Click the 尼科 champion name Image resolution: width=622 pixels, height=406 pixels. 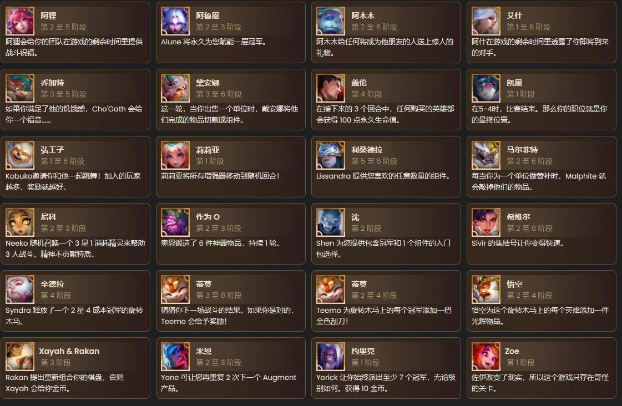coord(48,217)
